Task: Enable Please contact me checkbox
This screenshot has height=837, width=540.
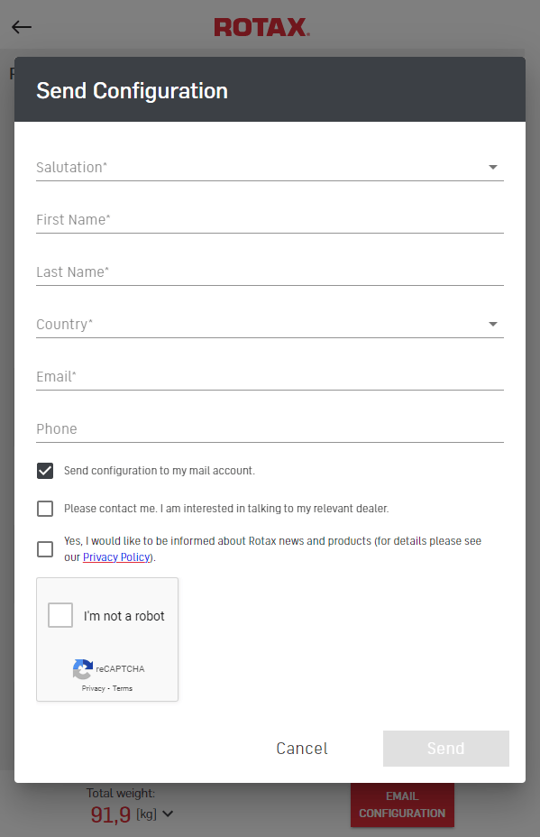Action: tap(45, 509)
